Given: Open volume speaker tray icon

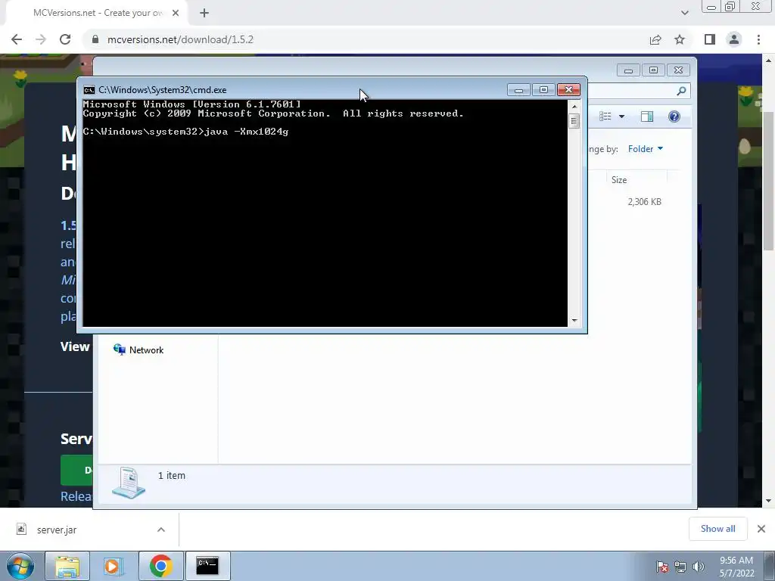Looking at the screenshot, I should click(x=698, y=566).
